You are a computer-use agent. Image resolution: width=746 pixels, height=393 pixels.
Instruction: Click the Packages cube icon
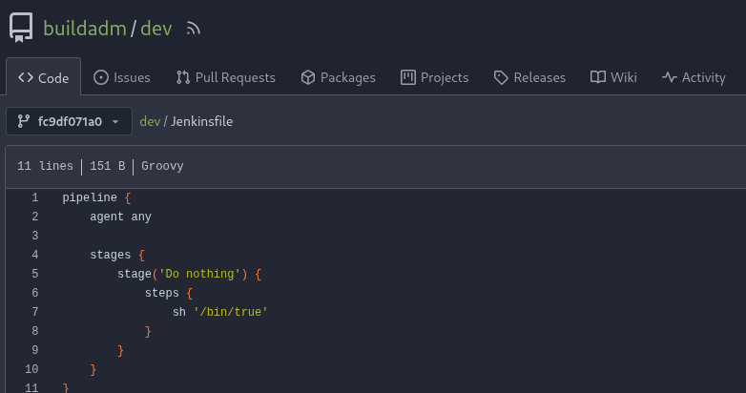307,77
